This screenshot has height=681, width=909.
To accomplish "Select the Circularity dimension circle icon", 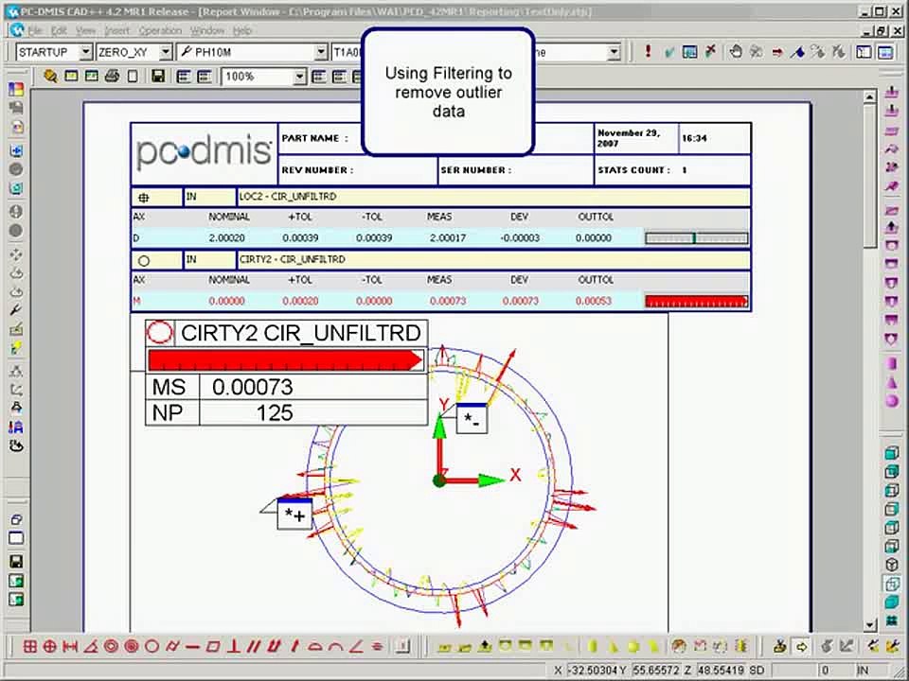I will click(x=151, y=647).
